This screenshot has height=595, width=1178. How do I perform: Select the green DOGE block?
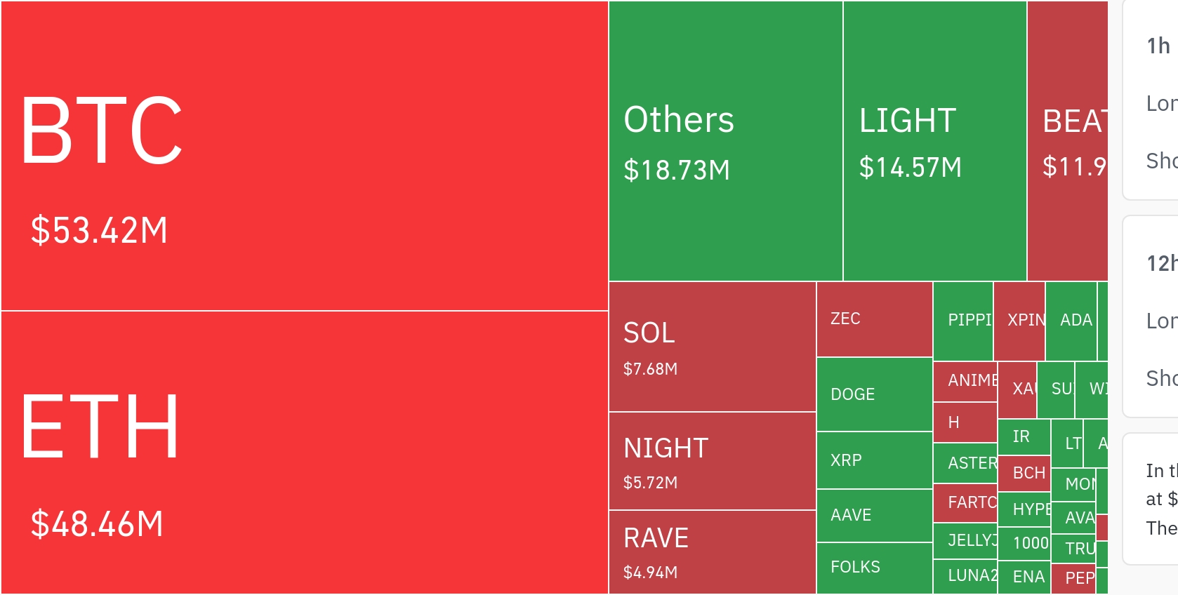pyautogui.click(x=874, y=394)
